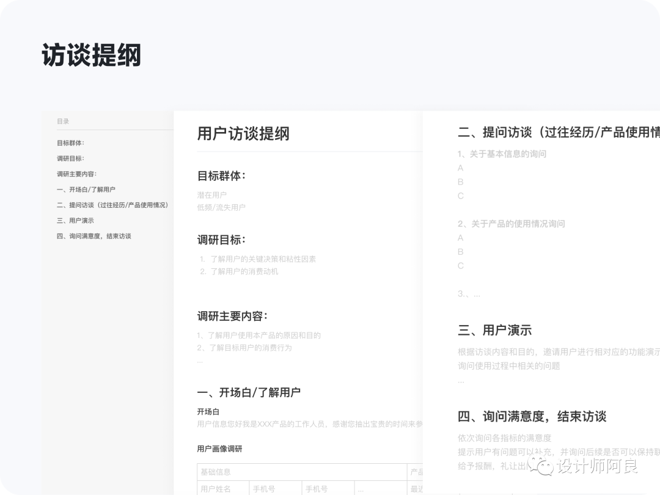660x495 pixels.
Task: Click the 1、关于基本信息的询问 line
Action: (502, 154)
